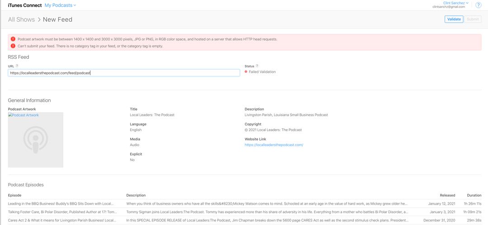
Task: Click the Audio media value
Action: pos(135,145)
